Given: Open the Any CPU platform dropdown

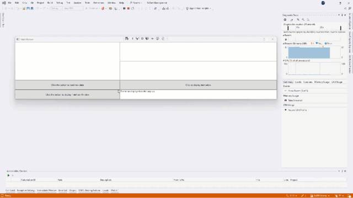Looking at the screenshot, I should (73, 8).
